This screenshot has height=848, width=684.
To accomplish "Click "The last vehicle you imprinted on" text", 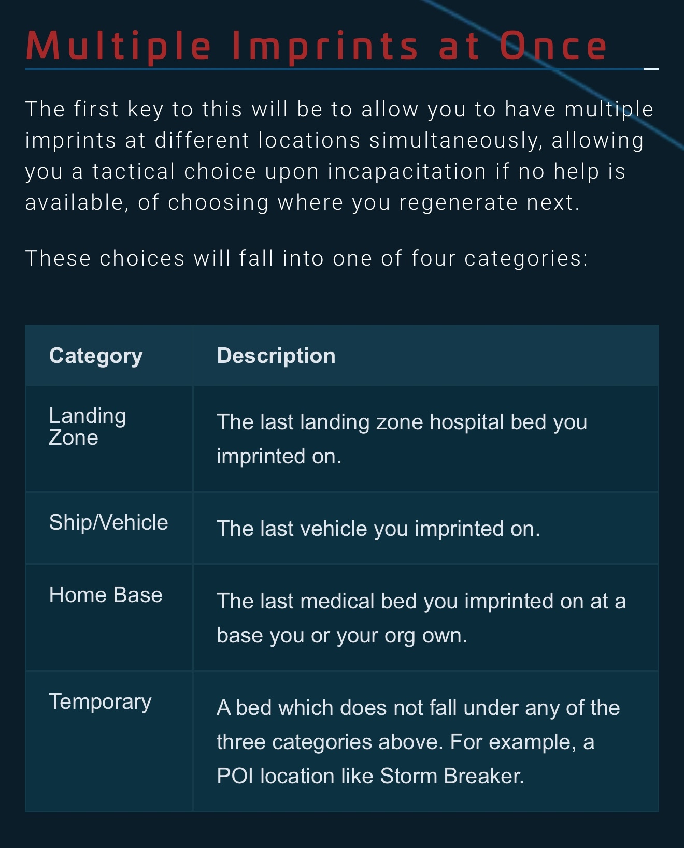I will click(x=378, y=529).
